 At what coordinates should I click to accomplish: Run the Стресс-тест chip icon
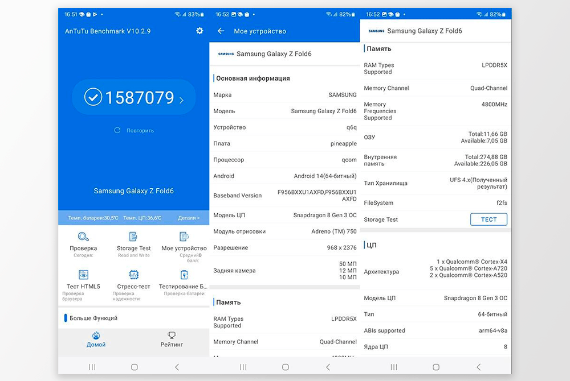(x=133, y=275)
